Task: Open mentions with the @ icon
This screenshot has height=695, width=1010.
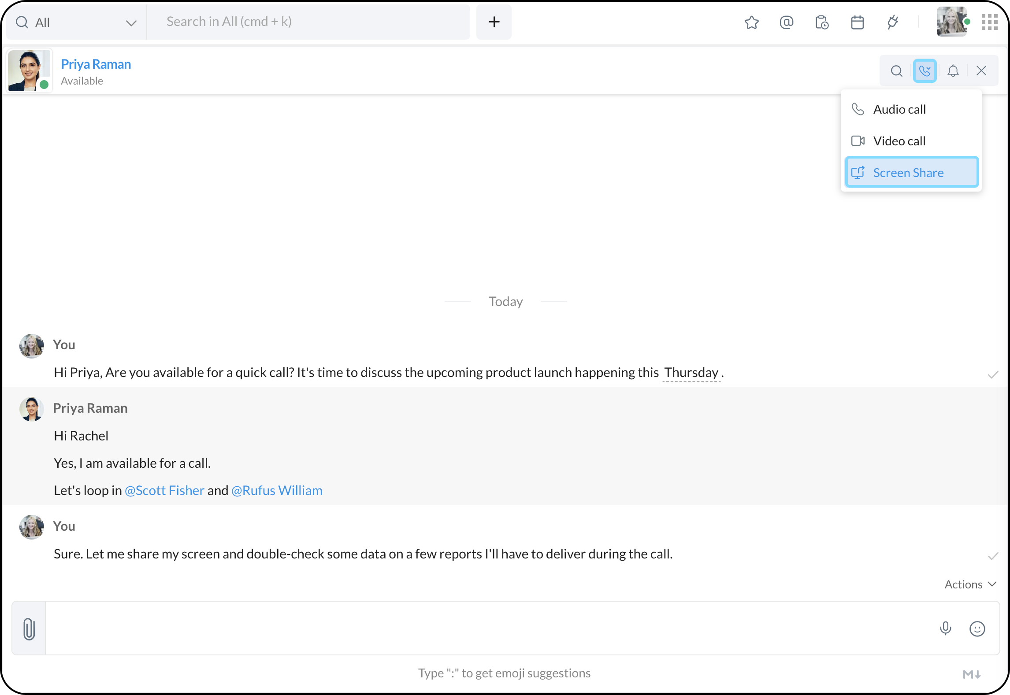Action: [x=787, y=22]
